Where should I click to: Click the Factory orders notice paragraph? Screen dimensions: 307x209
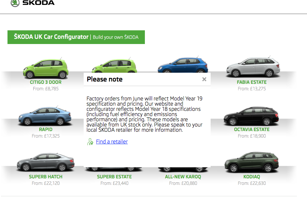(145, 114)
